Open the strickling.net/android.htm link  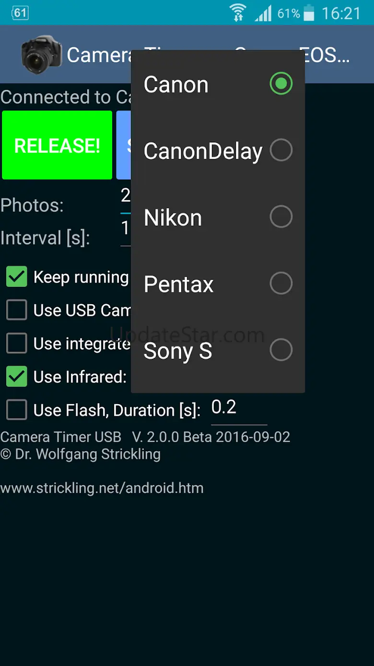click(102, 488)
